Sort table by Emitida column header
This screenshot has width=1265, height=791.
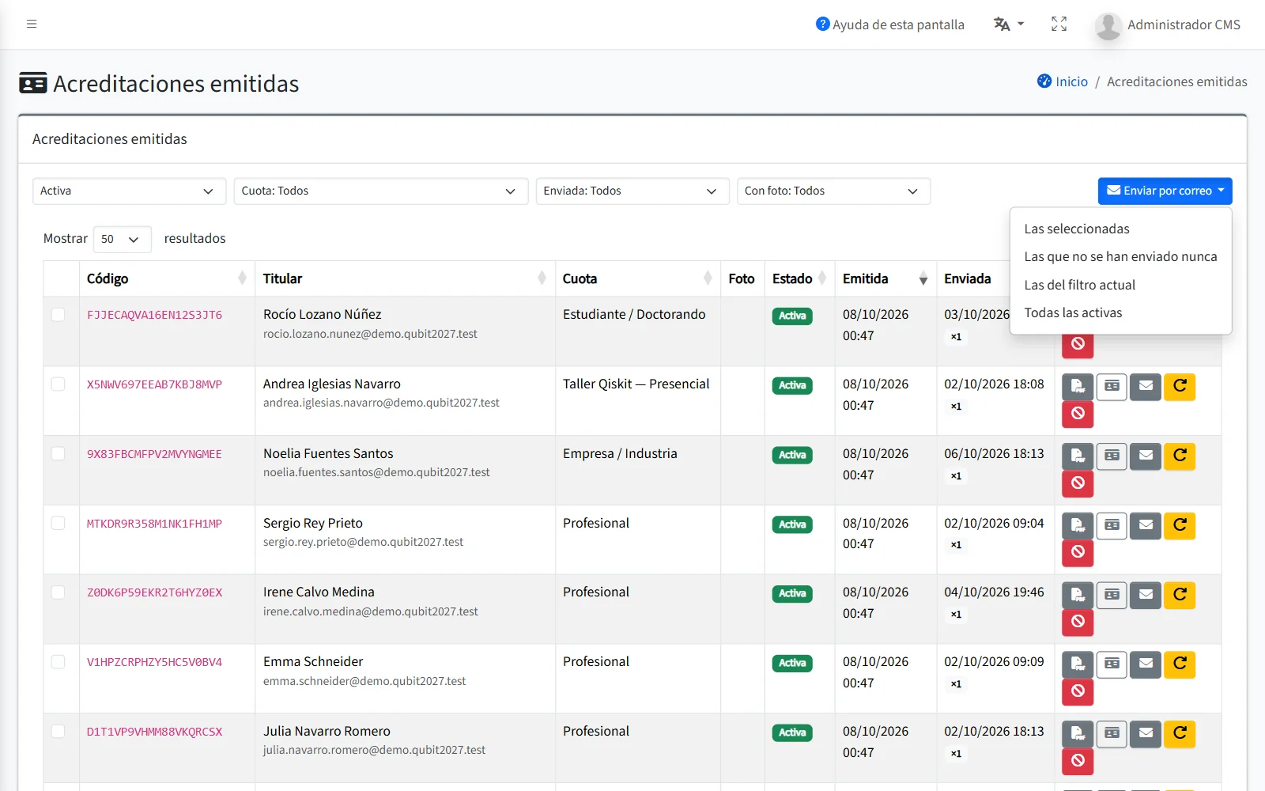click(885, 278)
